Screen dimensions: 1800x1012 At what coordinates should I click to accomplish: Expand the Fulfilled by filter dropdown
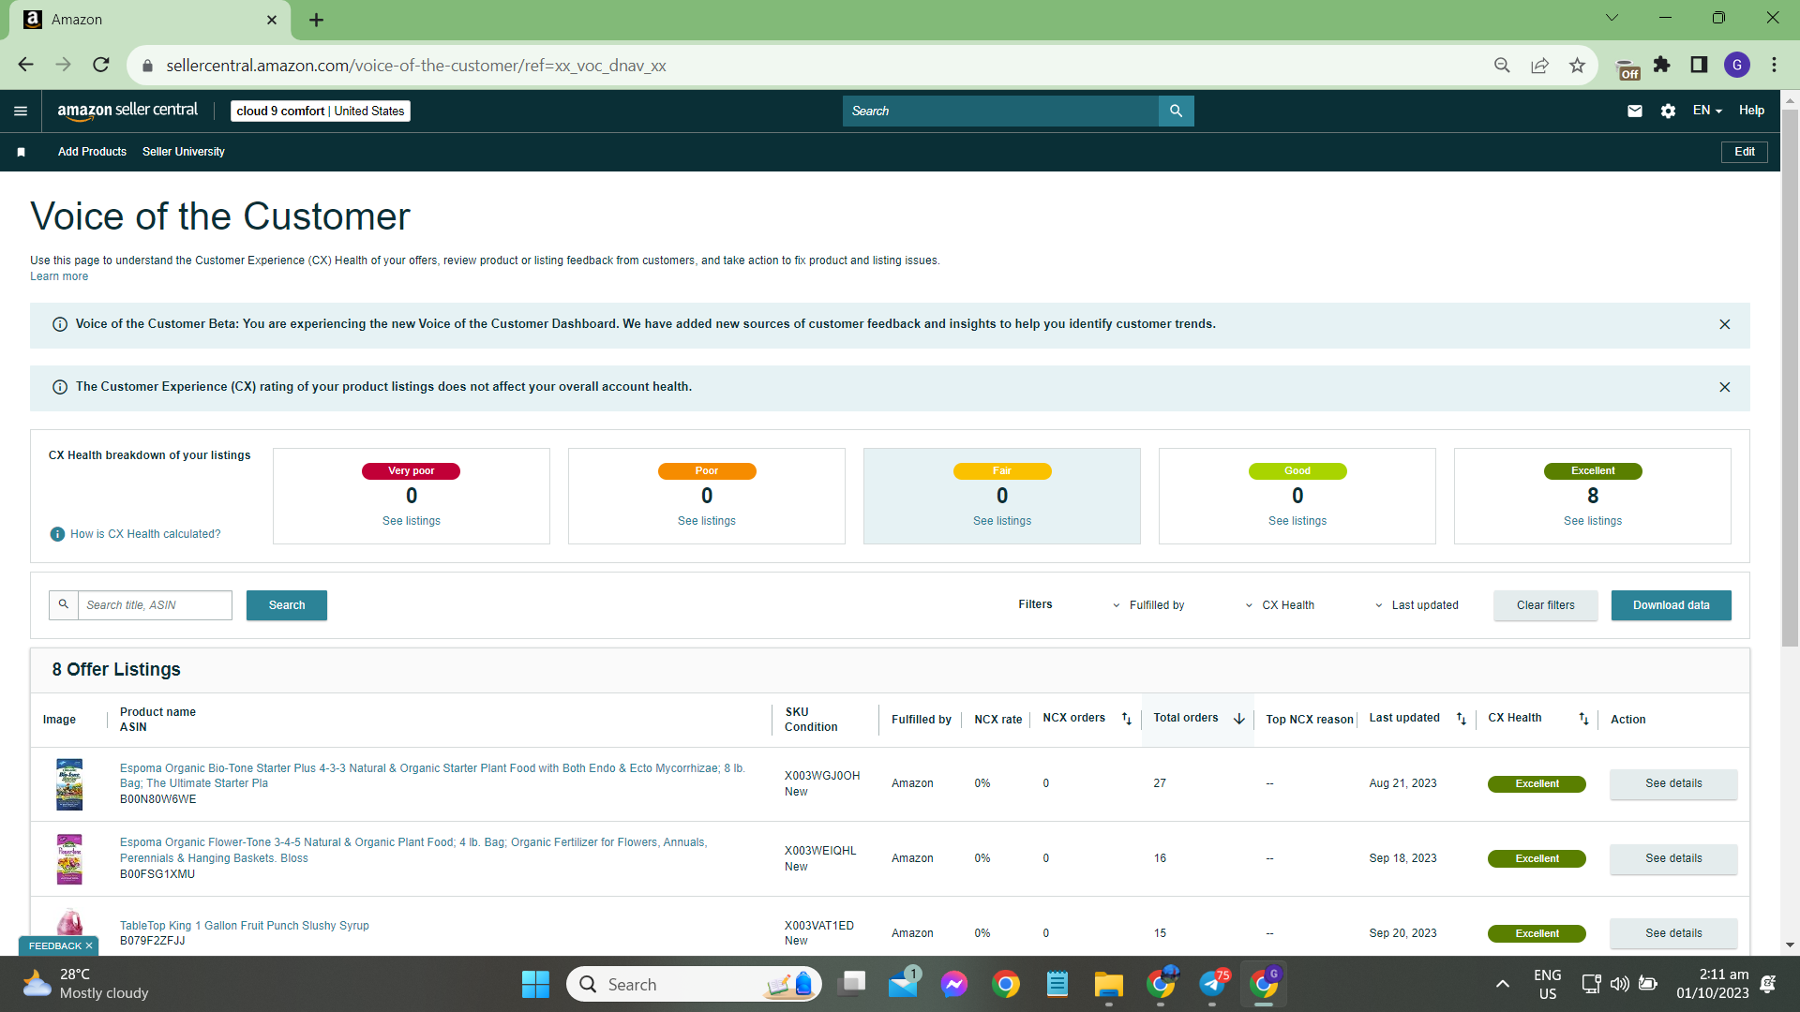tap(1148, 605)
